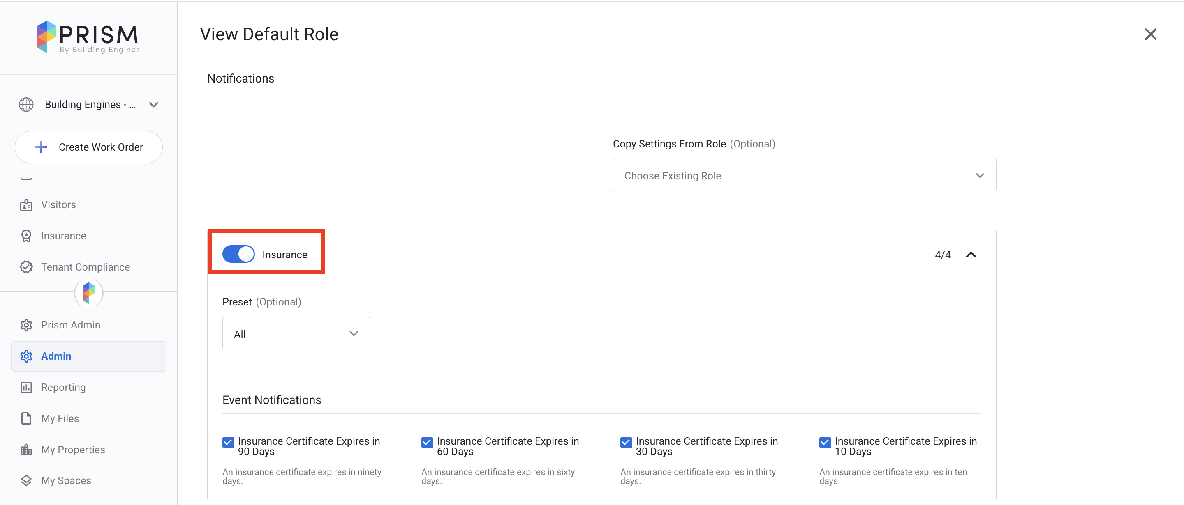Click the Insurance ribbon icon in sidebar

(x=26, y=236)
